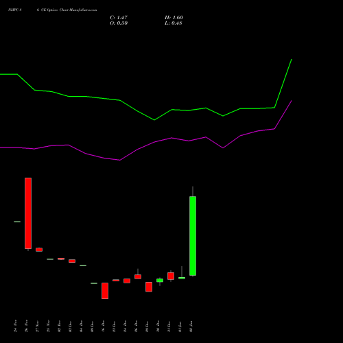Select the 29 Dec date axis label
The height and width of the screenshot is (343, 343).
coord(147,327)
